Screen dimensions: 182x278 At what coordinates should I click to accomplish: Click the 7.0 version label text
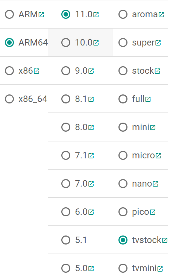point(81,184)
